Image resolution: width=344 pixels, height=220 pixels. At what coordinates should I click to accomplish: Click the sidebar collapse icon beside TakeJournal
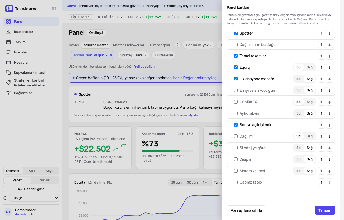click(x=54, y=9)
